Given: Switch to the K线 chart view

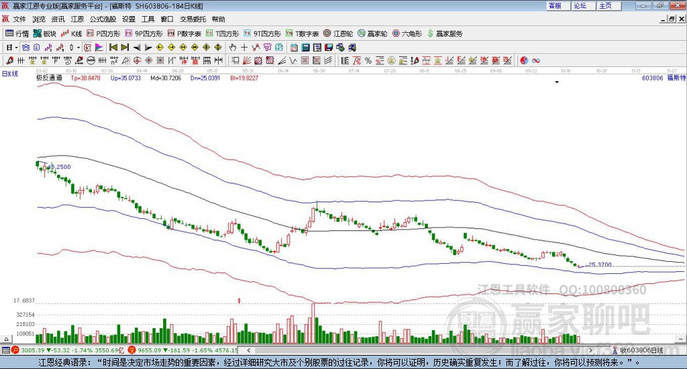Looking at the screenshot, I should pos(71,33).
